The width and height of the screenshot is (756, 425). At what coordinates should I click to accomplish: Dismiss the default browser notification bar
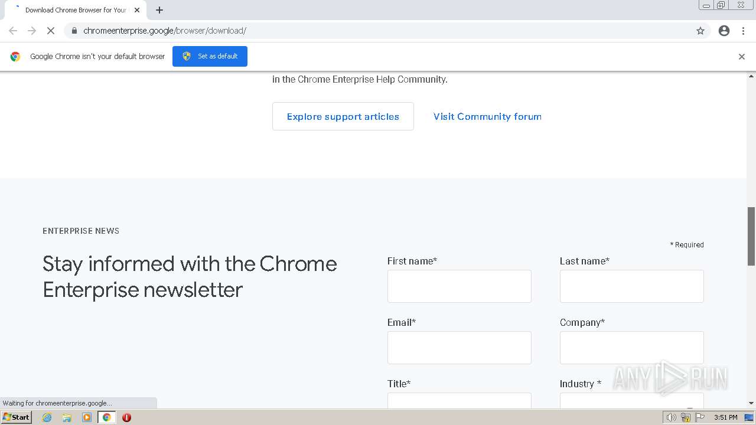click(x=742, y=57)
